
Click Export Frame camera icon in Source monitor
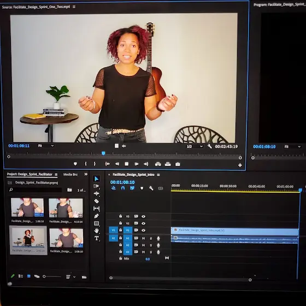click(178, 164)
